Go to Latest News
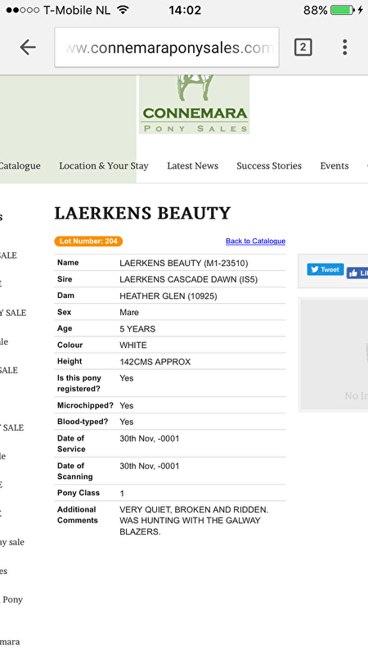 click(x=193, y=166)
